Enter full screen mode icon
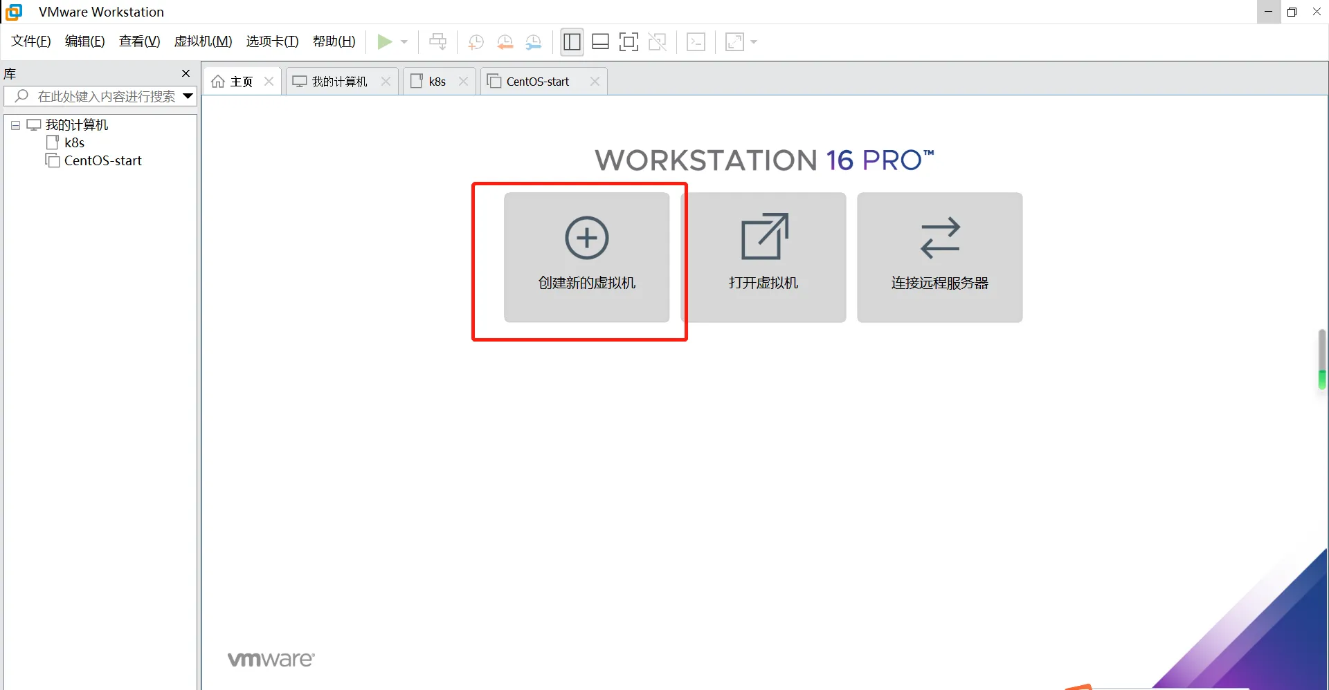 (629, 42)
